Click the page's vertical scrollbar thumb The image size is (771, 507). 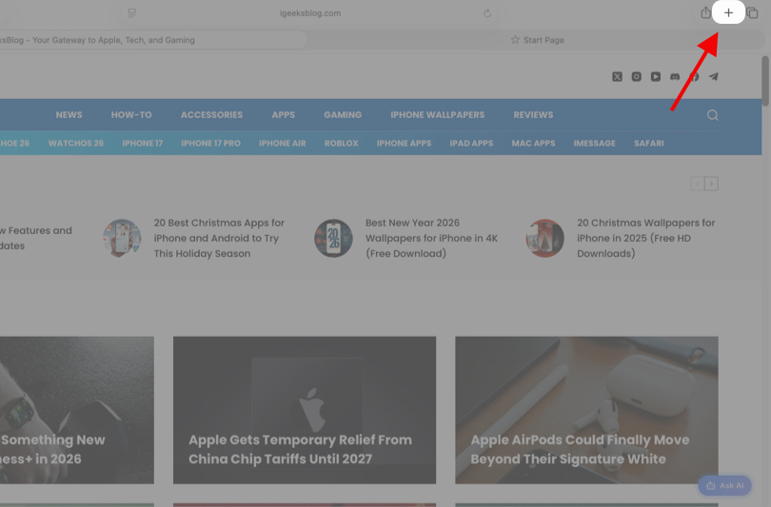pyautogui.click(x=765, y=81)
